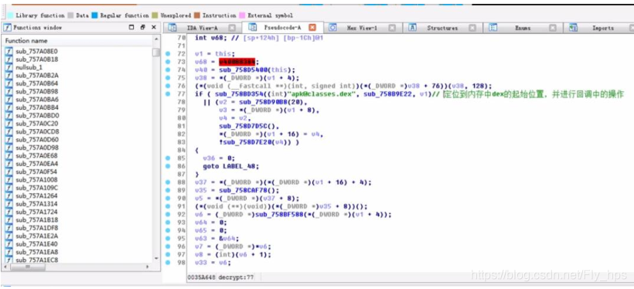
Task: Toggle breakpoint dot on line 85
Action: (x=168, y=158)
